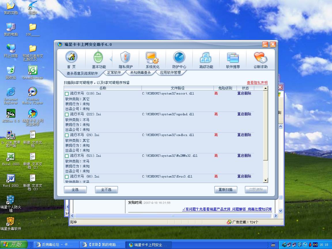Open the 防护中心 radar icon
Screen dimensions: 332x249
coord(179,57)
